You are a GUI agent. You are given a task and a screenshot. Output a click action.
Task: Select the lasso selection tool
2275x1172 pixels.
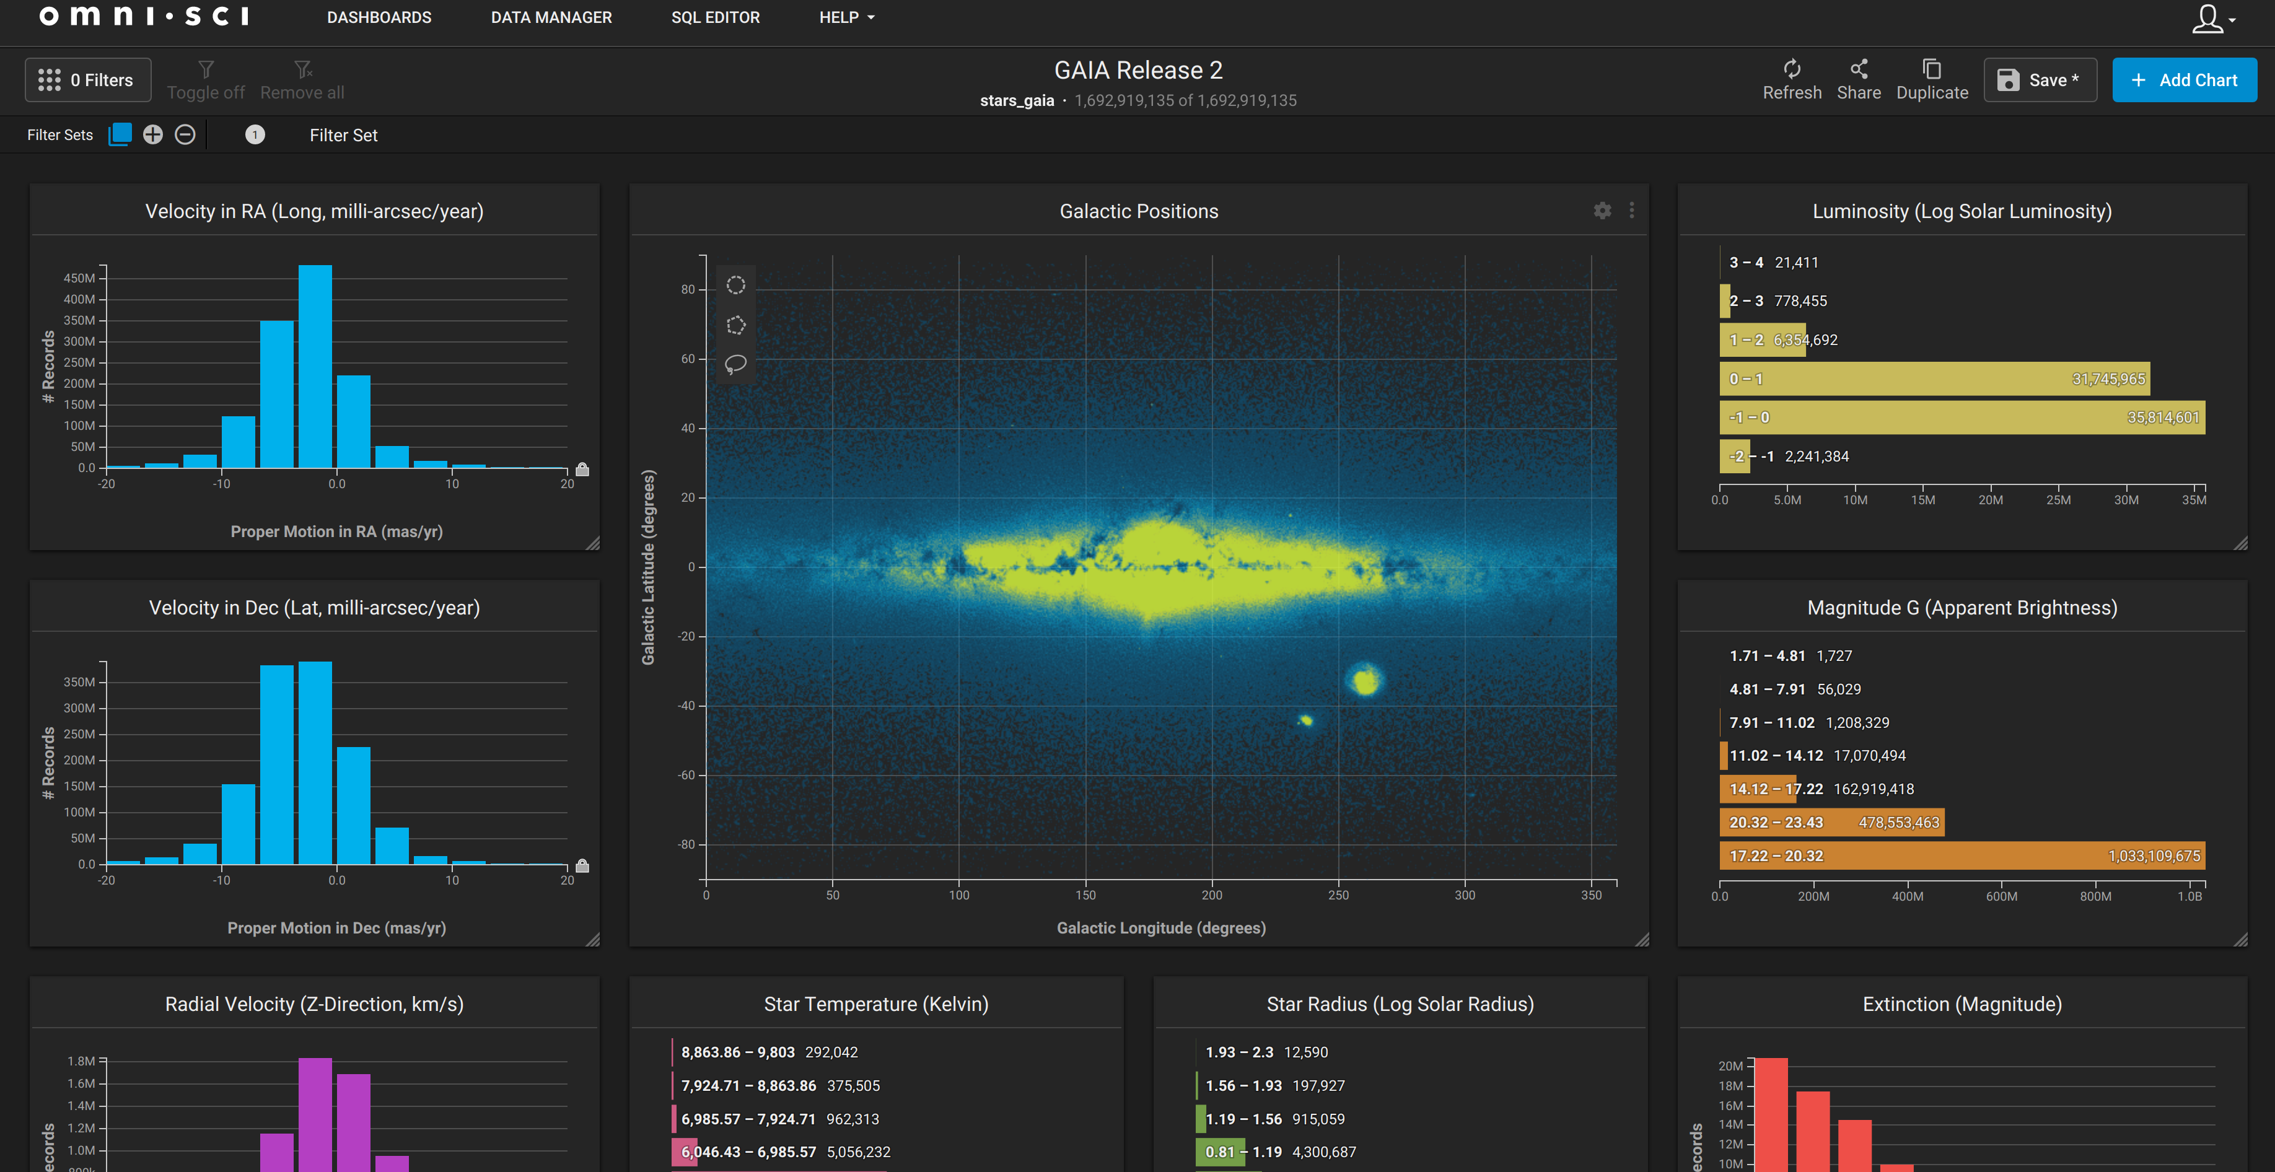[x=735, y=364]
